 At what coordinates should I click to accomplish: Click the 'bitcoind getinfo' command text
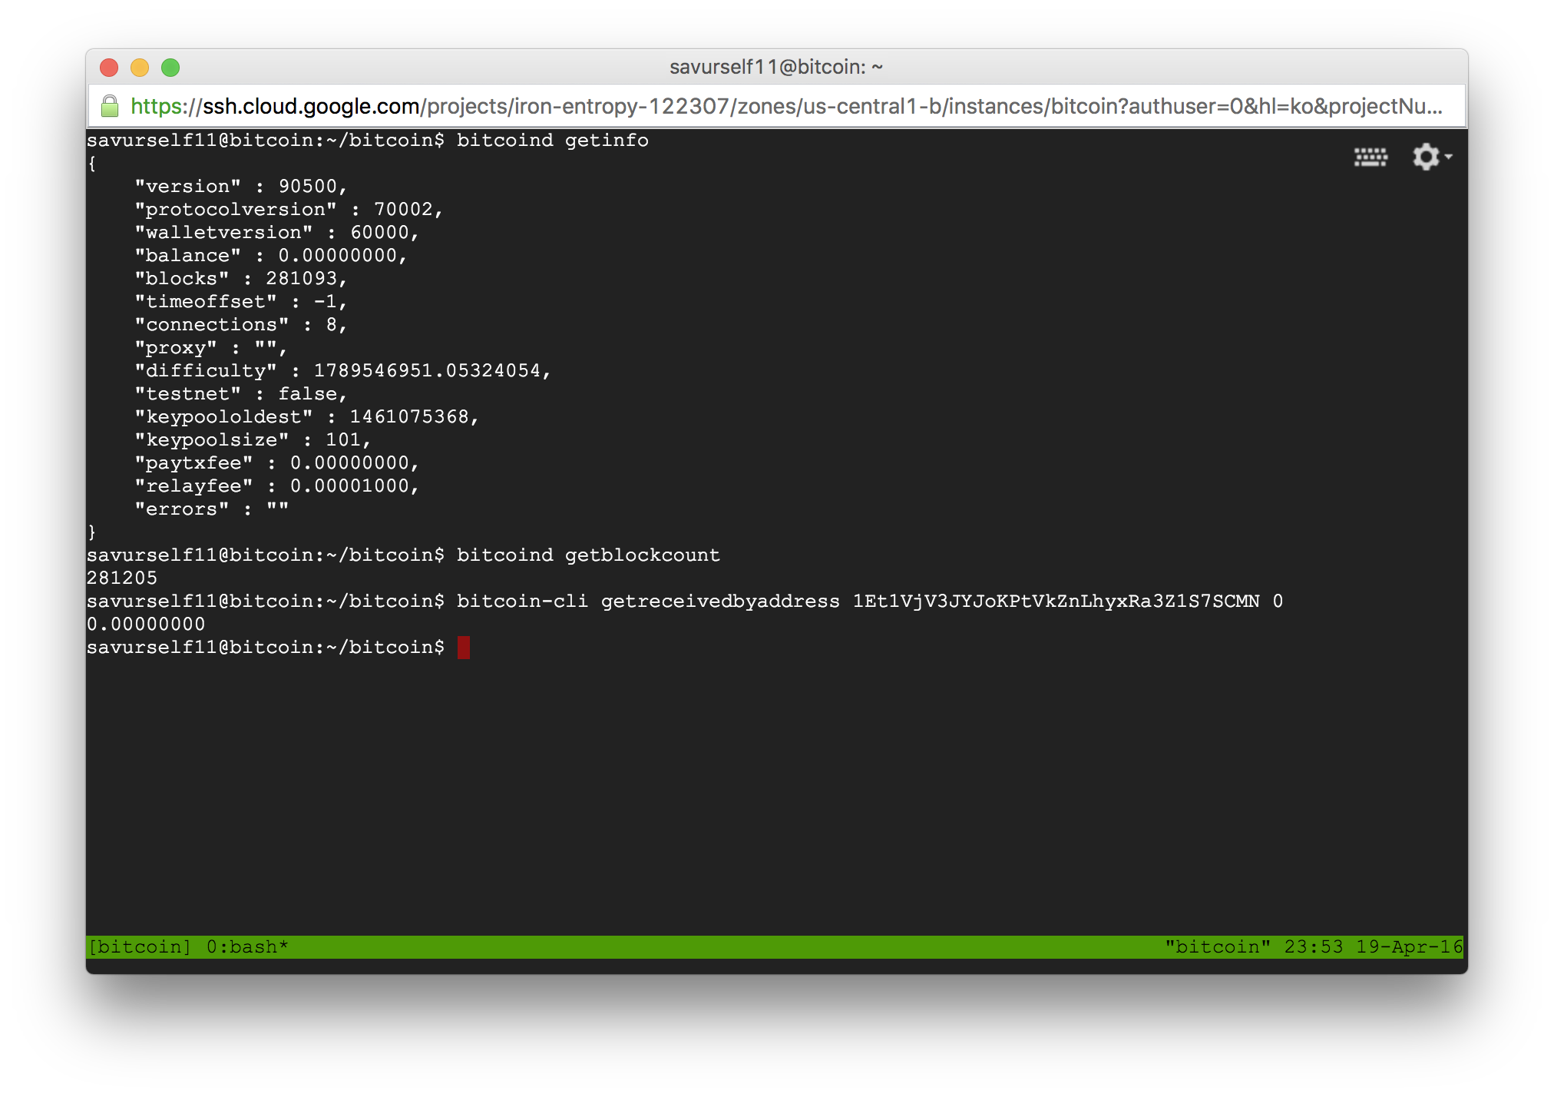point(553,140)
